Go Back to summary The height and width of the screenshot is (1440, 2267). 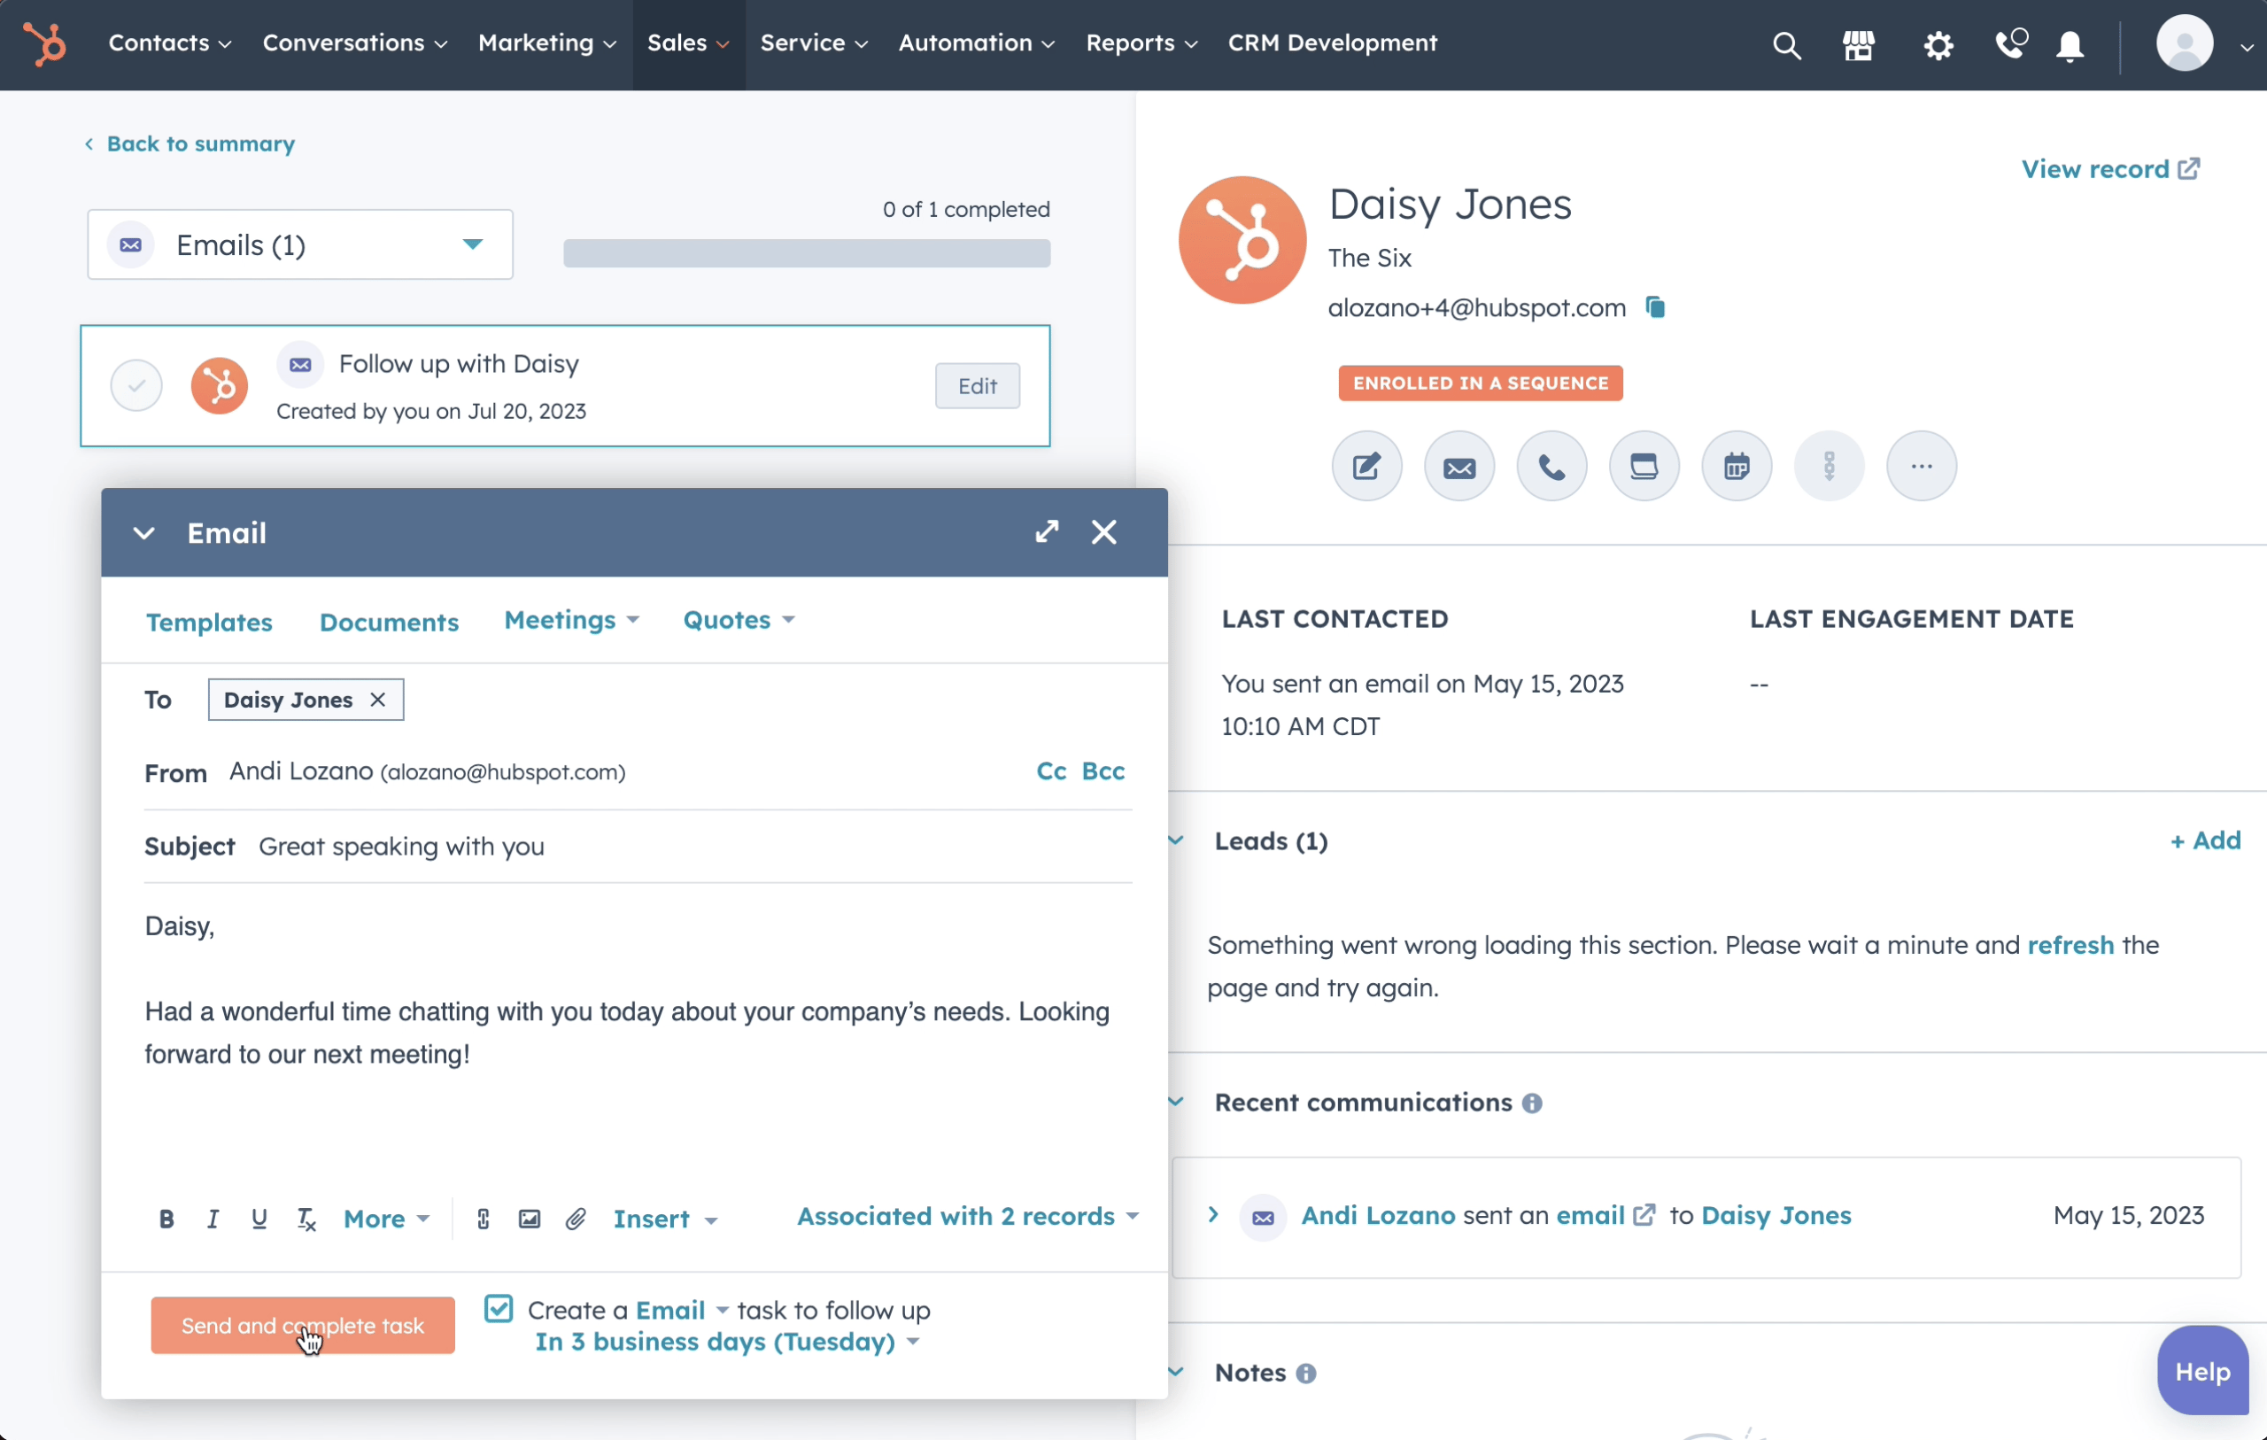190,143
